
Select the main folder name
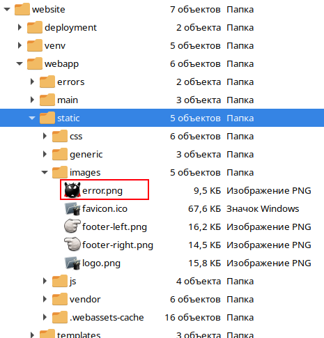(68, 100)
